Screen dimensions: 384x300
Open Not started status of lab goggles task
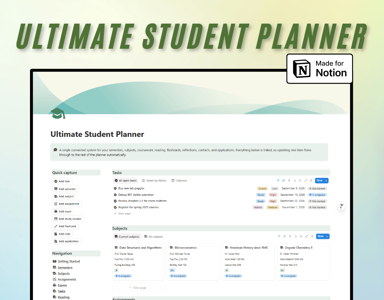pyautogui.click(x=317, y=189)
